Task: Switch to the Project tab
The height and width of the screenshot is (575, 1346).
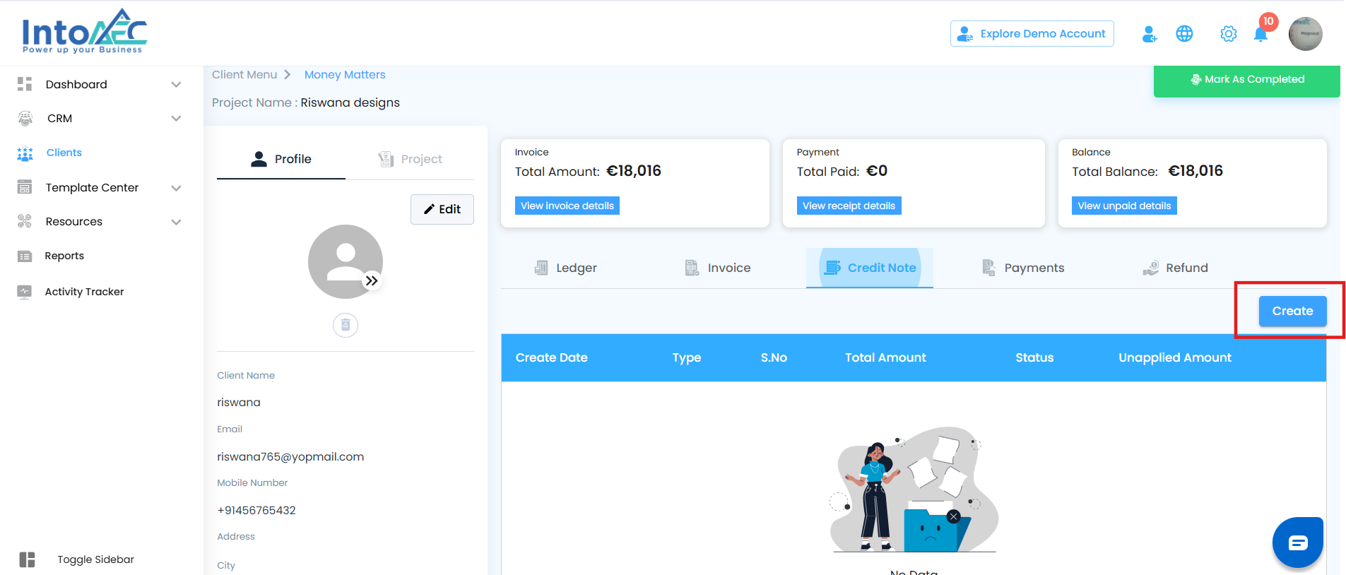Action: point(410,159)
